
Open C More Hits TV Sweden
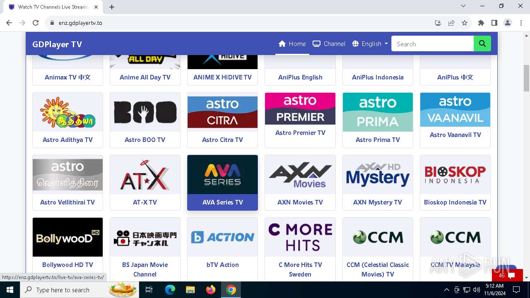click(300, 249)
